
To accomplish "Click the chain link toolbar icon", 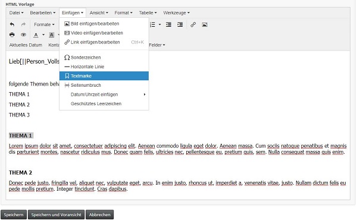I will 193,24.
